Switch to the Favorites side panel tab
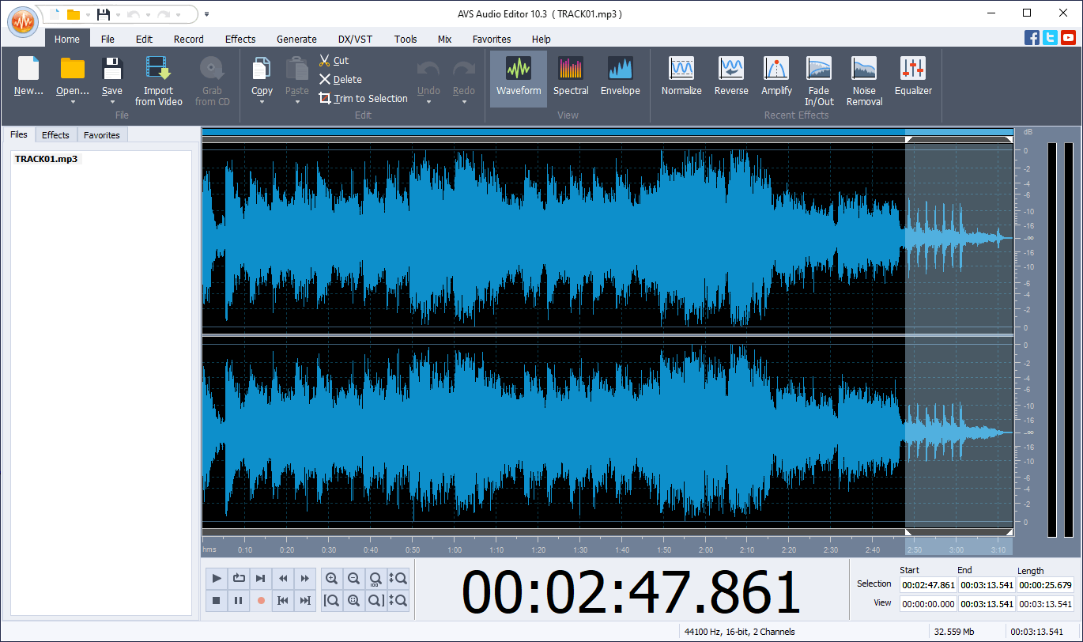 102,135
